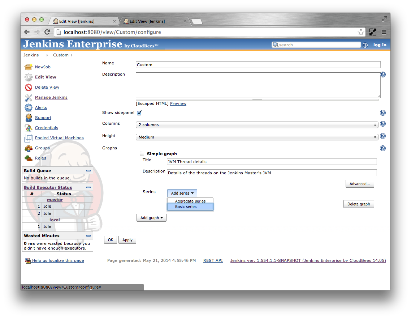Viewport: 411px width, 319px height.
Task: Reload the page in the browser
Action: click(47, 32)
